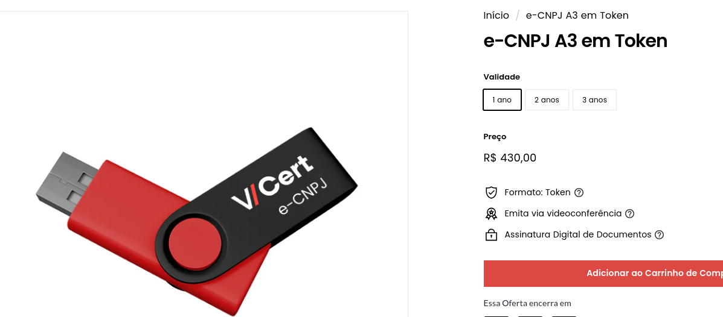Click e-CNPJ A3 em Token breadcrumb item
The width and height of the screenshot is (723, 317).
pos(577,16)
